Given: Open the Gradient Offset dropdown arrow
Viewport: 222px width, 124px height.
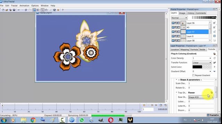Looking at the screenshot, I should pos(210,71).
